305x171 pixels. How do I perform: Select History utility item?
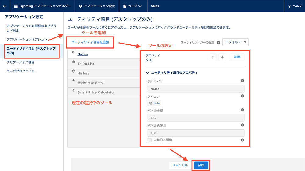(104, 73)
